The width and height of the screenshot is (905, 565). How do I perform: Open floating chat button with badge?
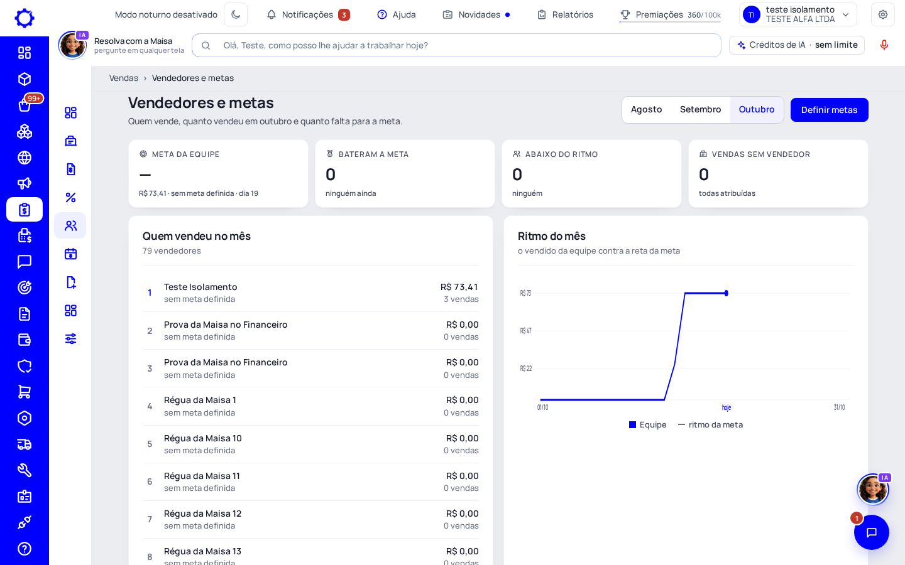click(871, 532)
